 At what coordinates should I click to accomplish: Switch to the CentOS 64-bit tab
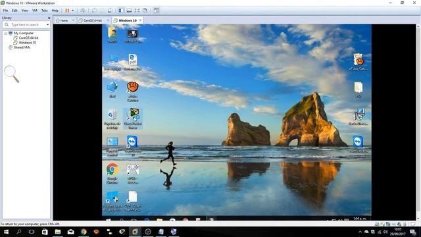(92, 20)
